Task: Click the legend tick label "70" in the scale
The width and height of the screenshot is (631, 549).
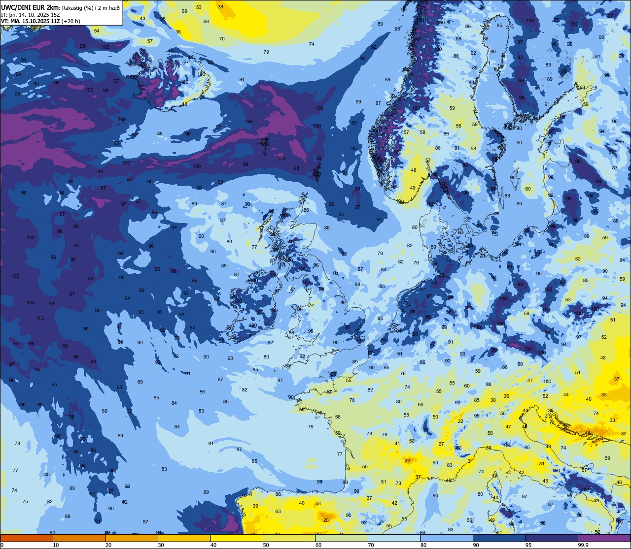Action: tap(371, 545)
